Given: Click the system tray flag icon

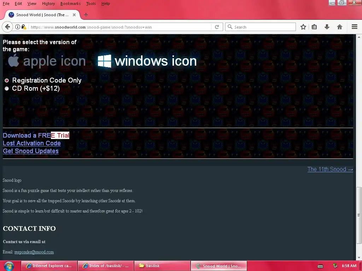Looking at the screenshot, I should (335, 266).
